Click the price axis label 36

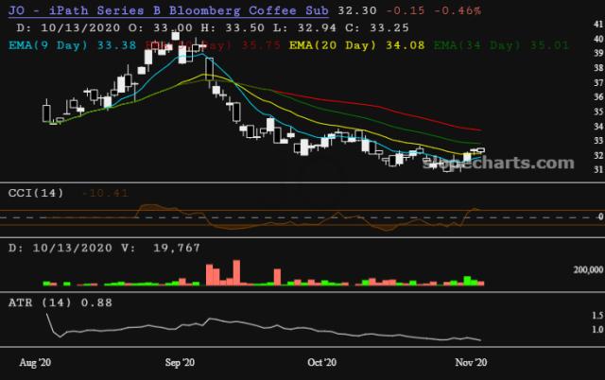(x=598, y=96)
